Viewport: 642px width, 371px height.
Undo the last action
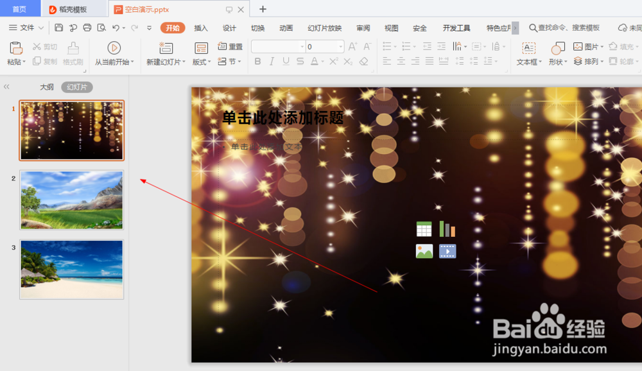[x=116, y=28]
